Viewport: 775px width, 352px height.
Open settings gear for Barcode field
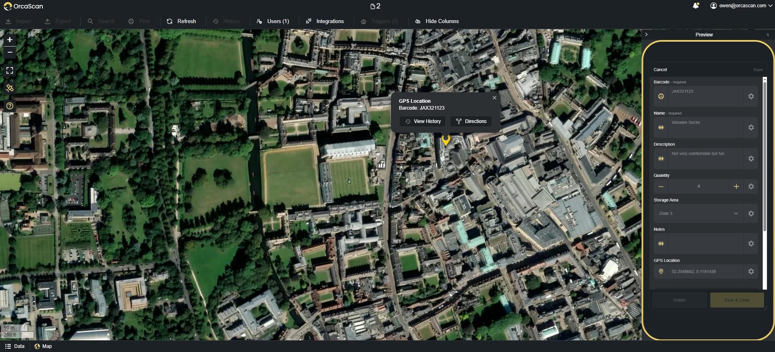tap(751, 96)
